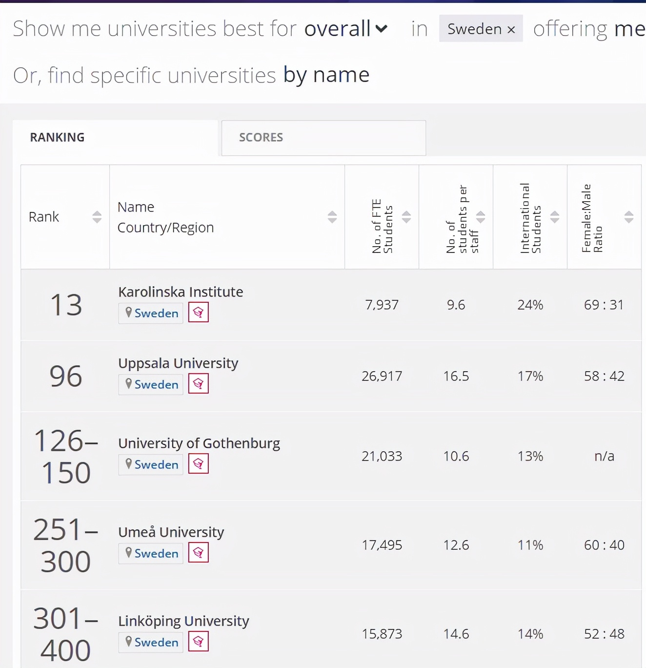Sort by Name Country/Region arrows
The width and height of the screenshot is (646, 668).
[x=332, y=217]
